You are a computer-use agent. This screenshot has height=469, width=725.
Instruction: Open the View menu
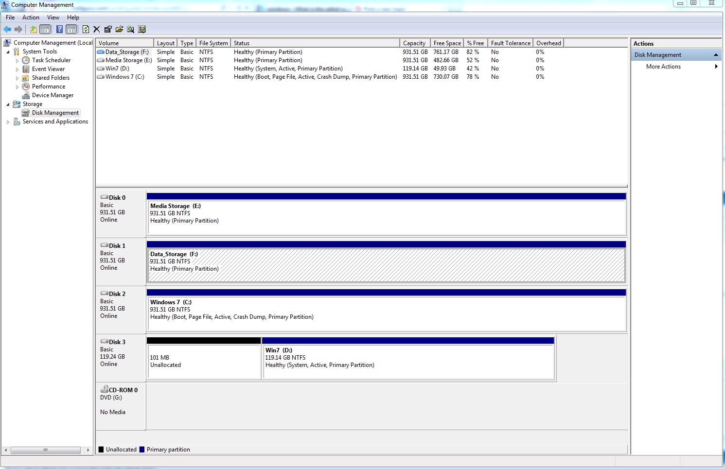[x=53, y=17]
